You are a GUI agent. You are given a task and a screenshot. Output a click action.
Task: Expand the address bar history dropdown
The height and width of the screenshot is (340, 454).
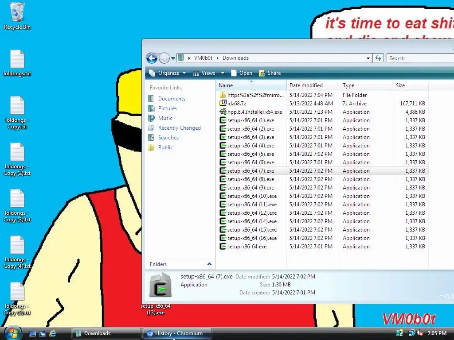tap(368, 58)
